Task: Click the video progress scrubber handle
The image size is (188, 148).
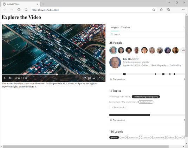Action: coord(57,75)
